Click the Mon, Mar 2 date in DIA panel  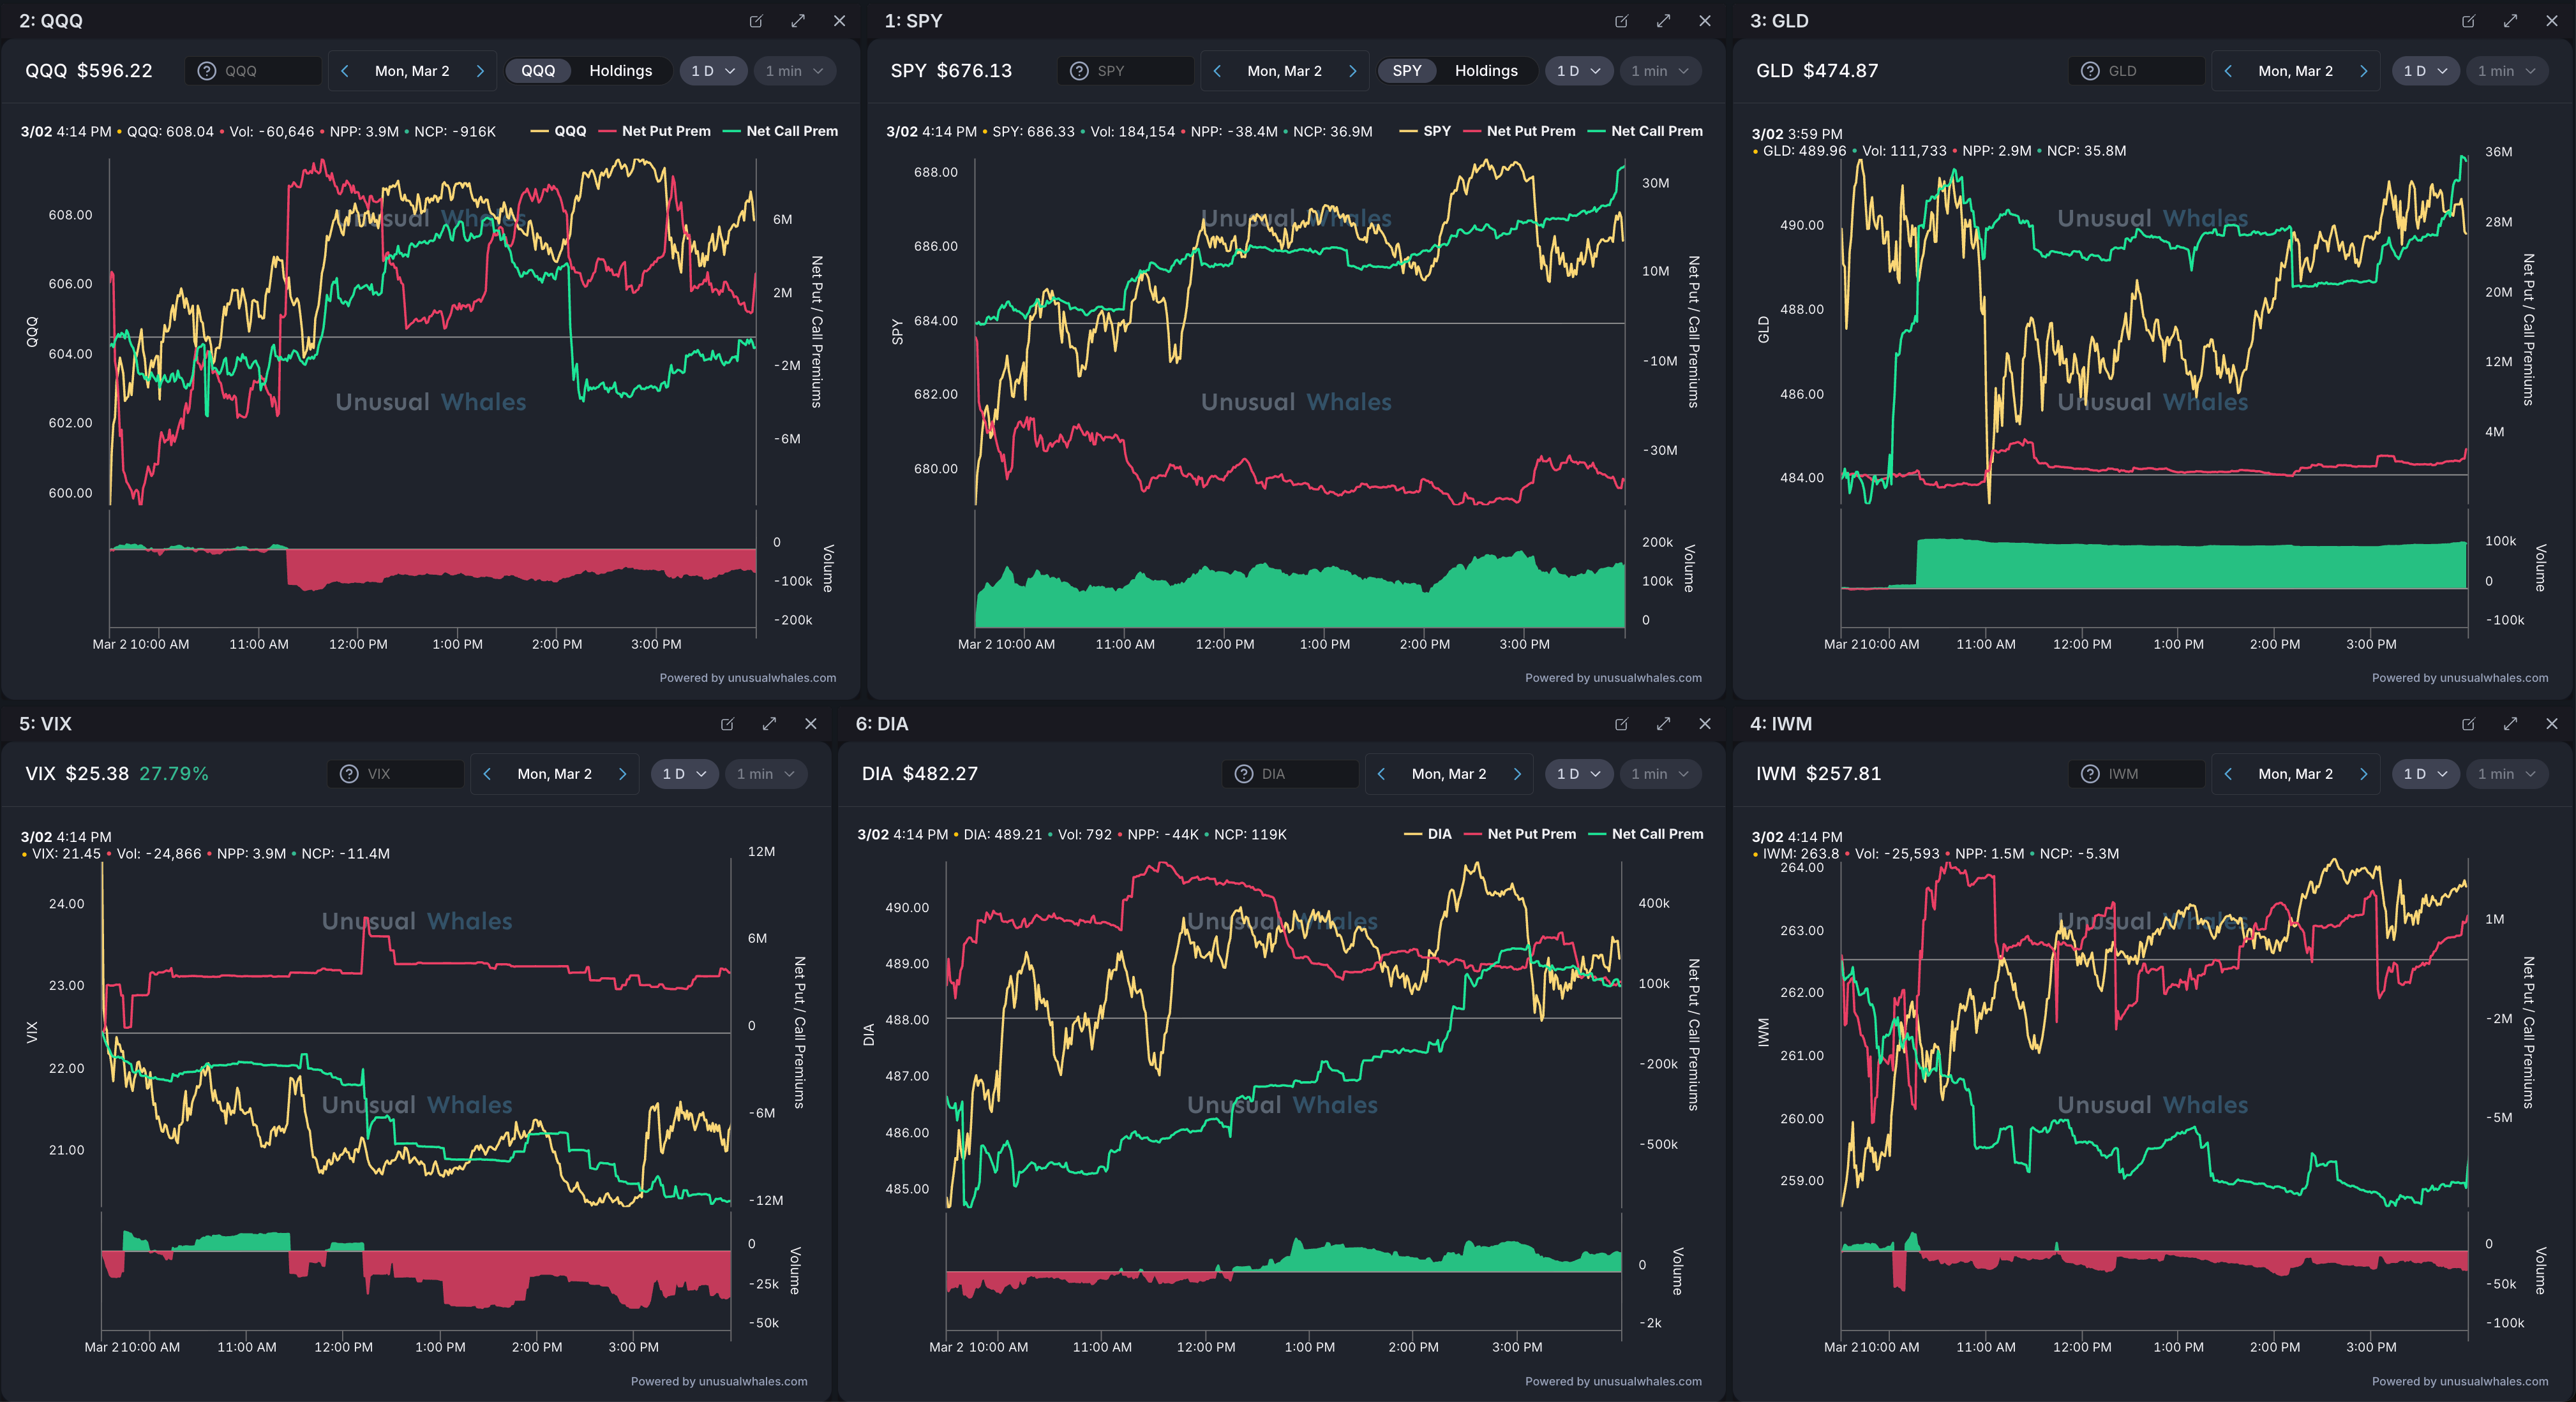coord(1448,774)
